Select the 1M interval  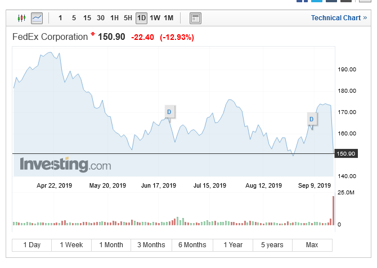coord(169,18)
